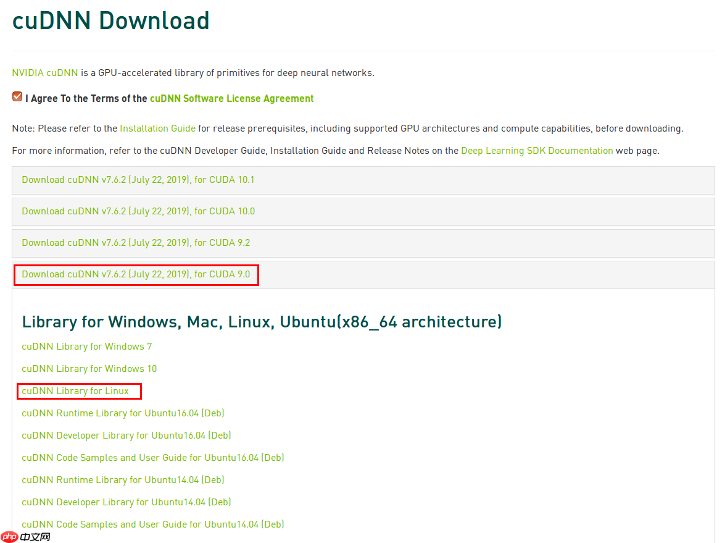Download cuDNN Library for Linux
725x543 pixels.
click(75, 391)
